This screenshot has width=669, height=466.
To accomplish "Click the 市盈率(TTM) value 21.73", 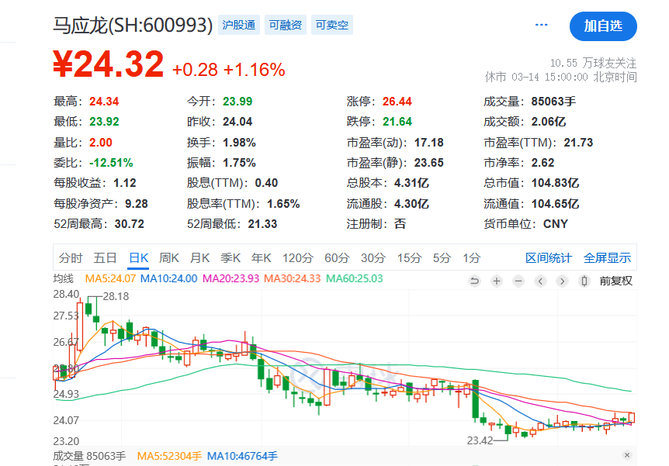I will coord(578,143).
